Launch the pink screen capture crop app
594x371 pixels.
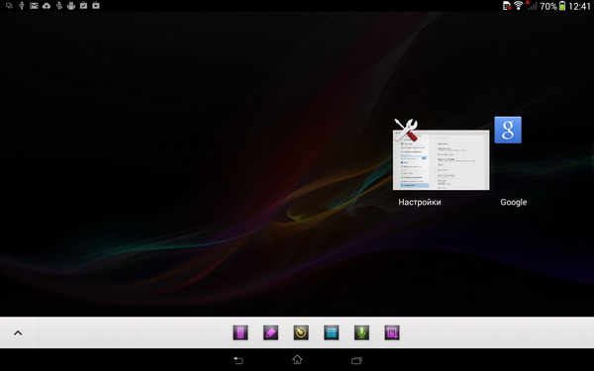pyautogui.click(x=392, y=332)
